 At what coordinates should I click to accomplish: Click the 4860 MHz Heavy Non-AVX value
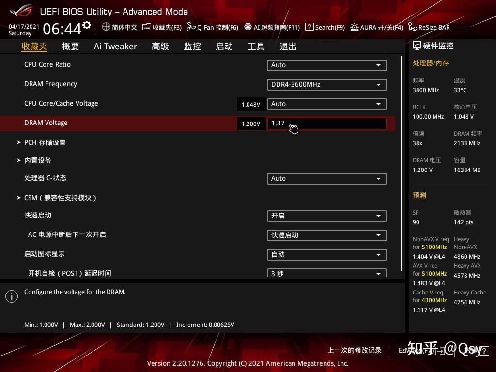tap(467, 257)
